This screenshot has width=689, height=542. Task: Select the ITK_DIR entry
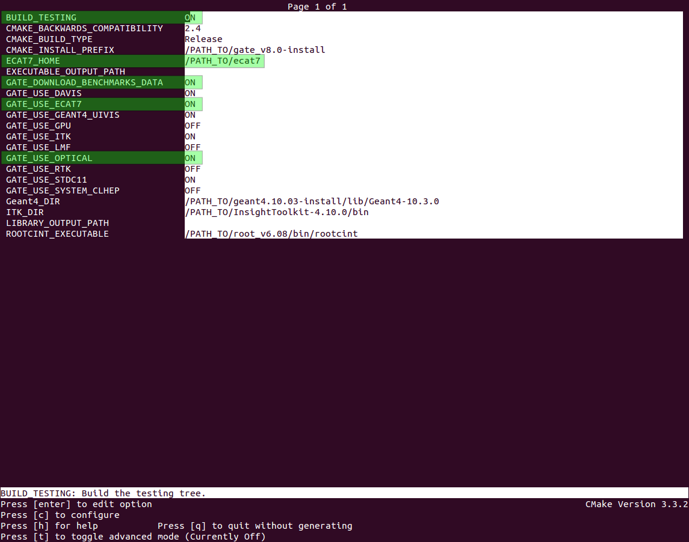click(25, 212)
